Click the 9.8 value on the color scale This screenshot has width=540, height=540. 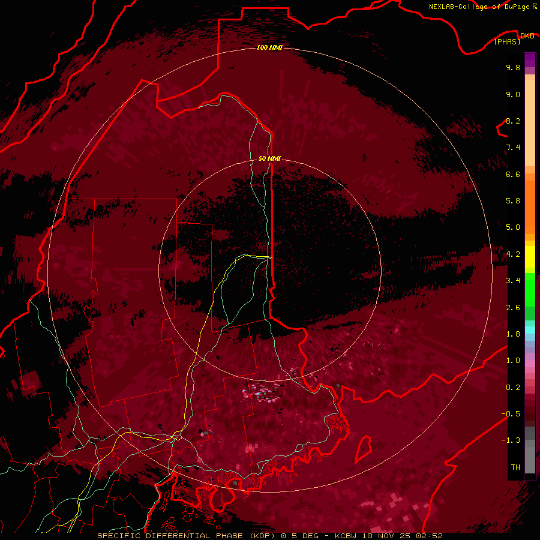pos(513,67)
